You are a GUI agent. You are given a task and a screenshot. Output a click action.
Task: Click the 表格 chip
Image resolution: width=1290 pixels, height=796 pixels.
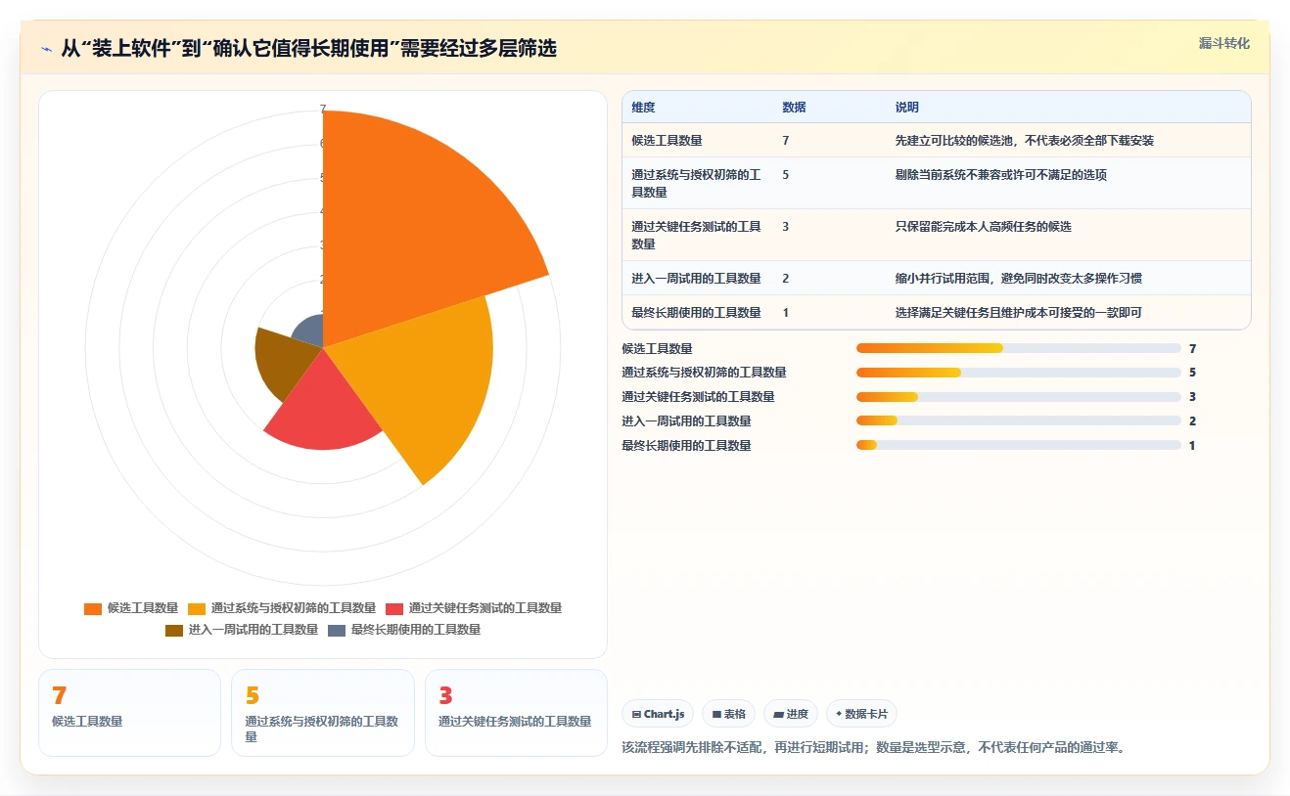pos(729,714)
